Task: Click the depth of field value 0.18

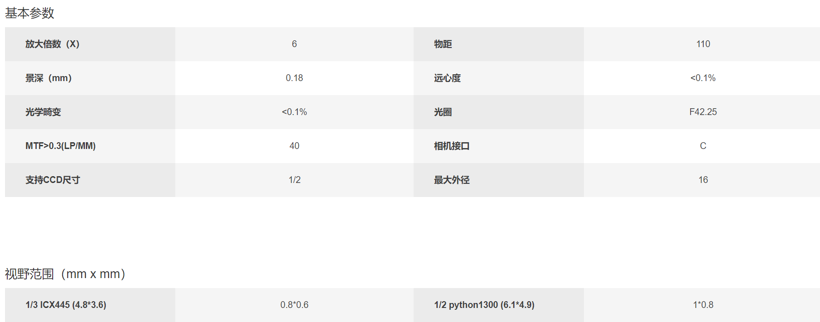Action: (294, 78)
